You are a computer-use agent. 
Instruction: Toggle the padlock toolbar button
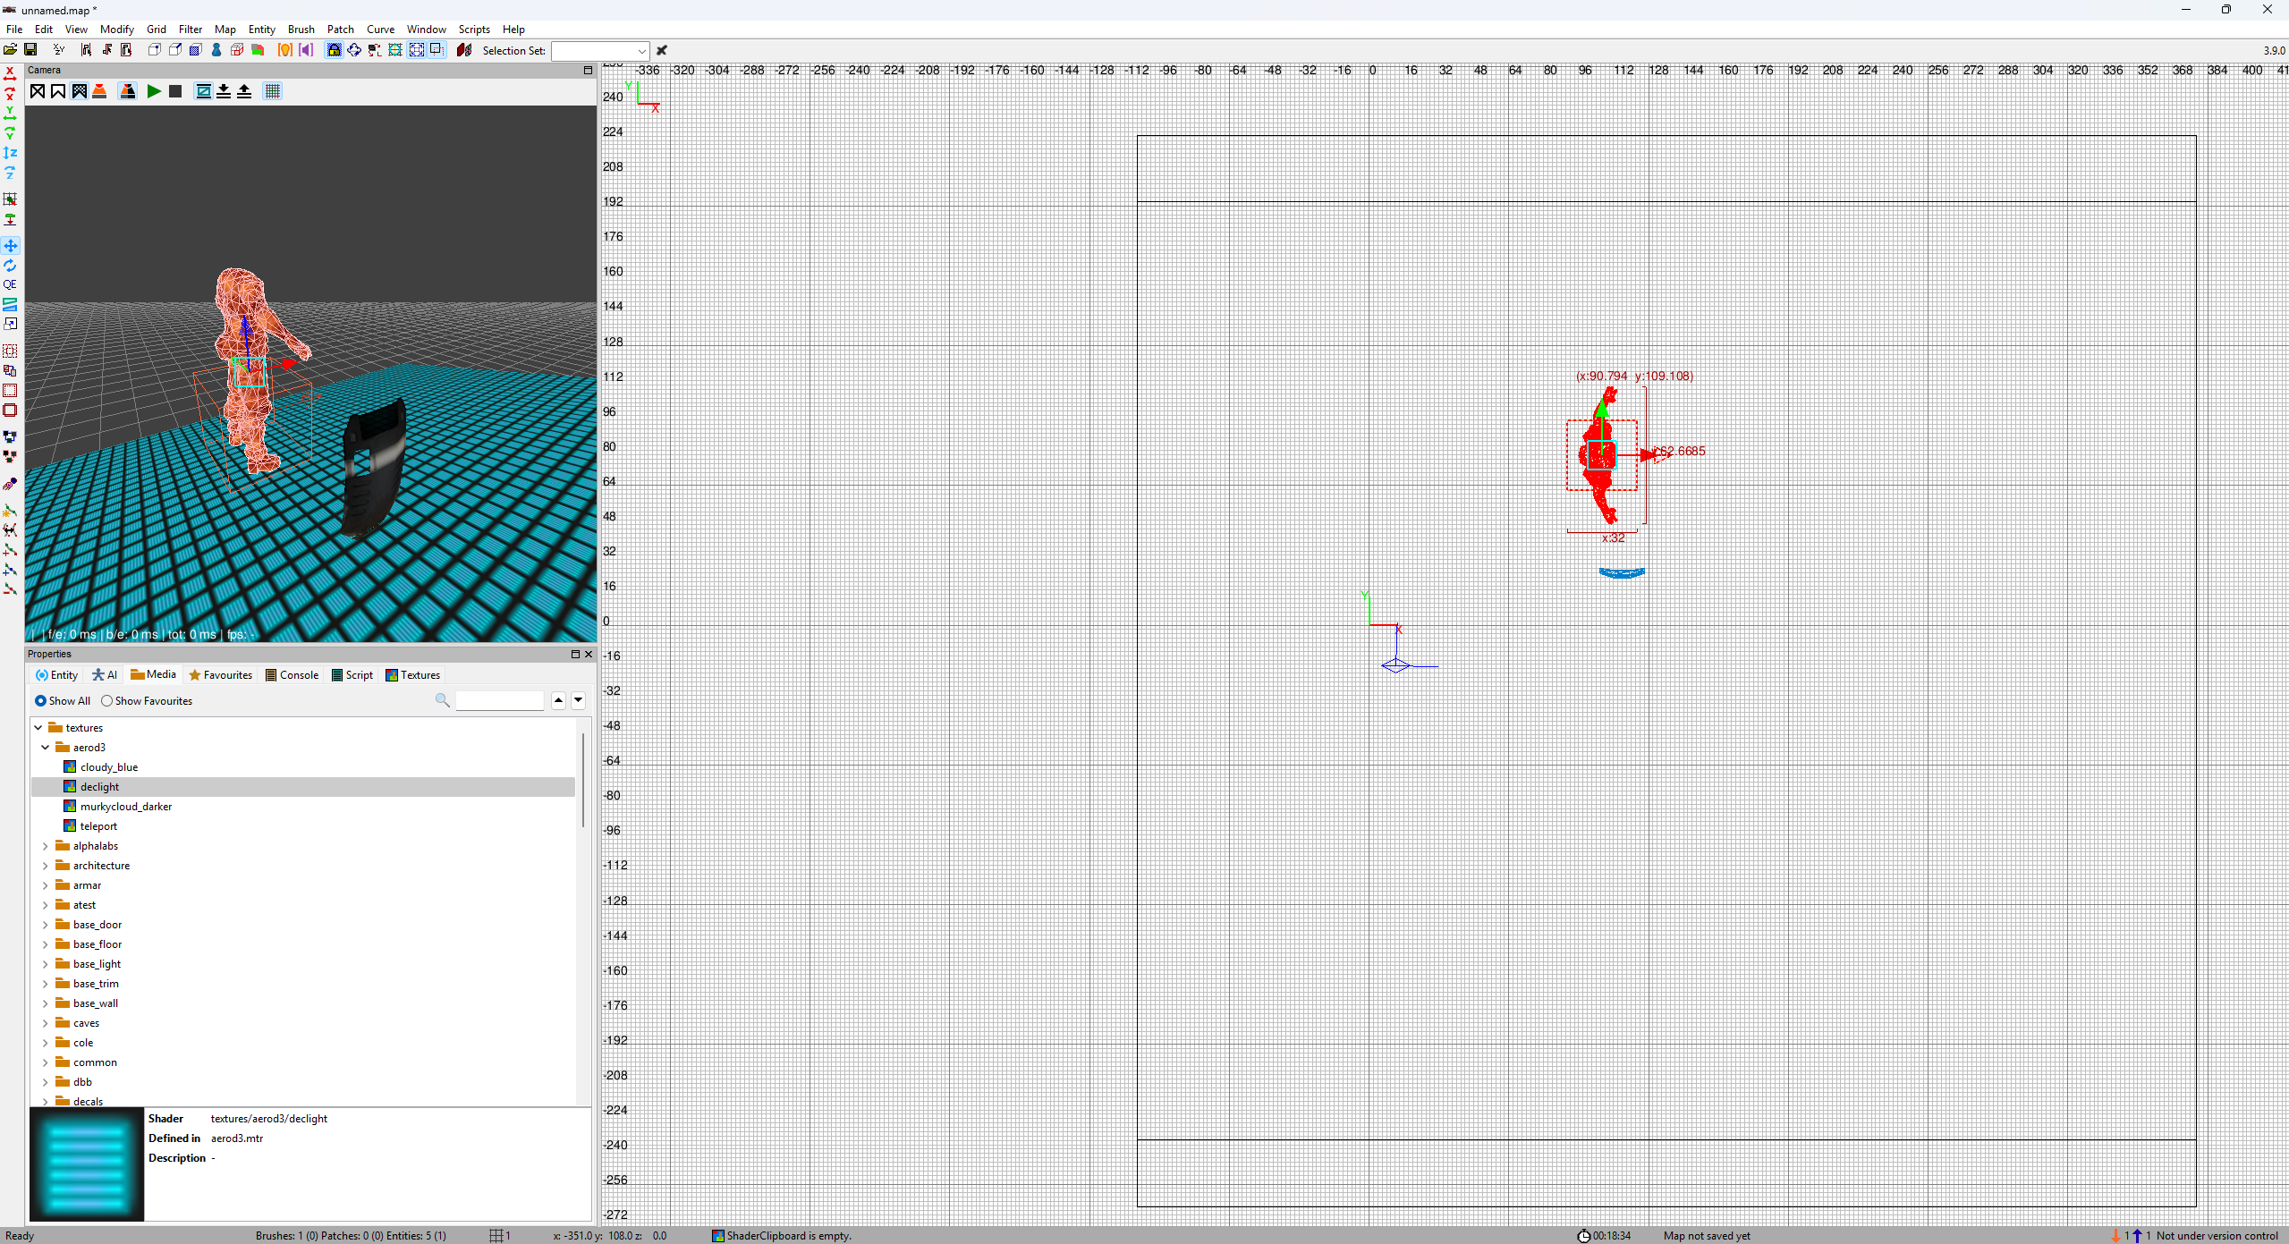334,50
